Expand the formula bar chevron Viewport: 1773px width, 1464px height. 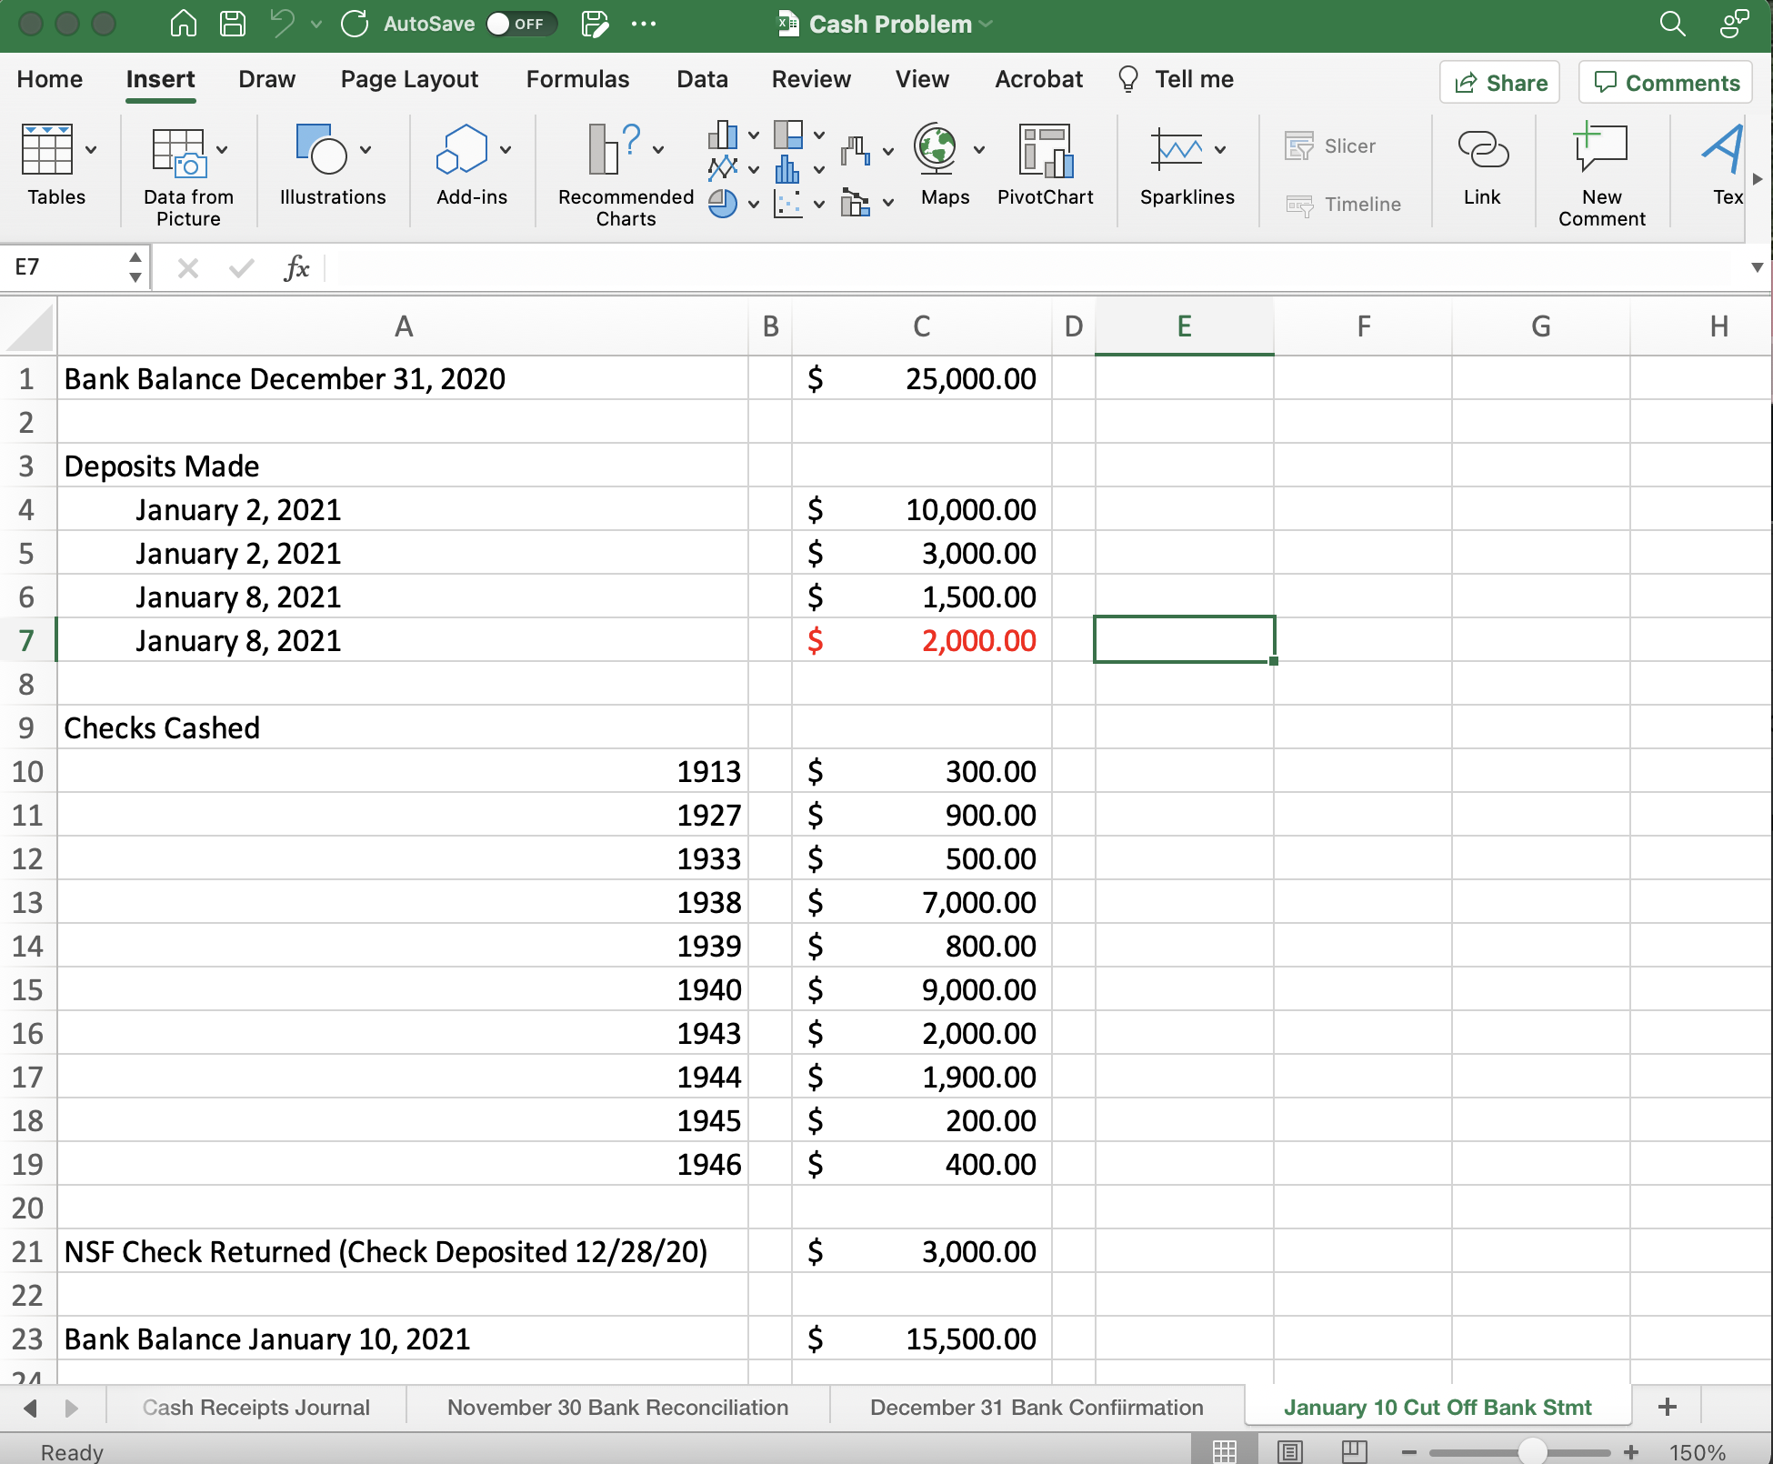[1757, 267]
